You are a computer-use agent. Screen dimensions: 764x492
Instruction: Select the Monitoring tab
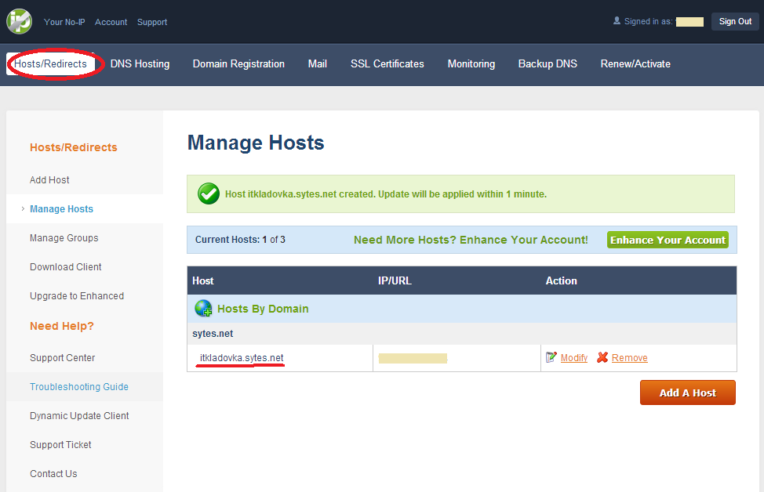[x=471, y=63]
